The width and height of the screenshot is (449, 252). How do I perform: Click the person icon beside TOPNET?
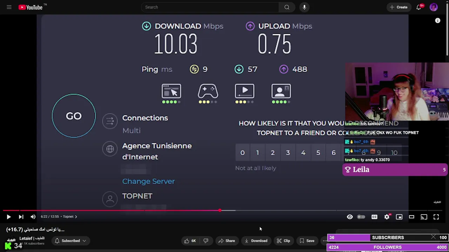pos(110,199)
